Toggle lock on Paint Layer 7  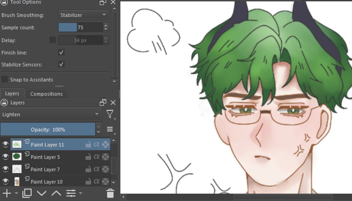(88, 169)
